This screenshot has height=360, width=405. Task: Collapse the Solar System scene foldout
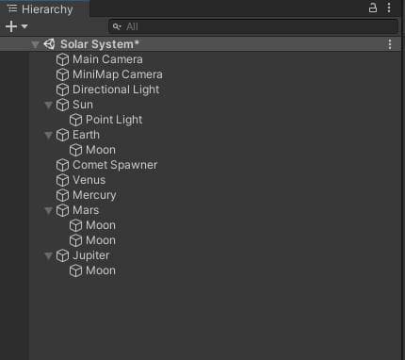click(x=35, y=44)
